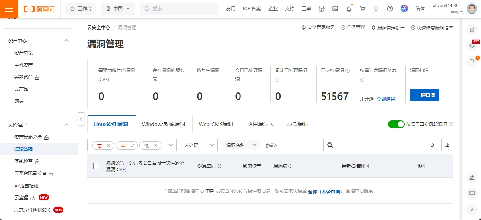Open the API tools icon in top bar
The height and width of the screenshot is (220, 481).
pyautogui.click(x=321, y=8)
